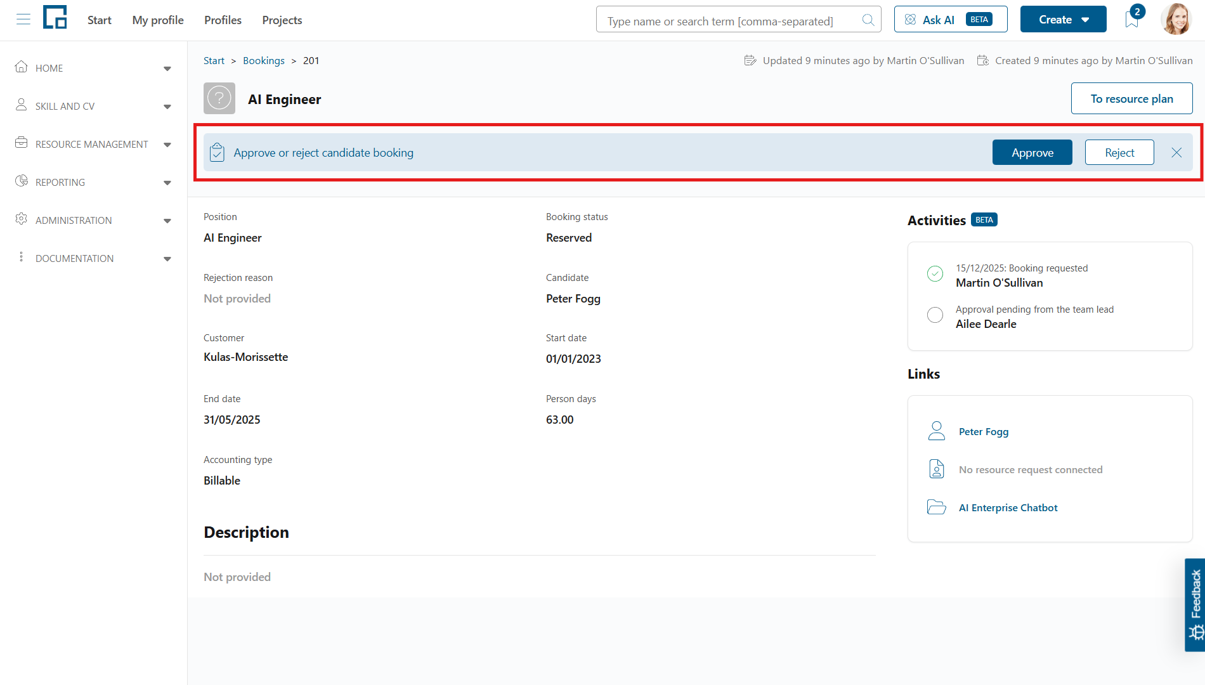The width and height of the screenshot is (1205, 685).
Task: Reject the candidate booking
Action: tap(1119, 152)
